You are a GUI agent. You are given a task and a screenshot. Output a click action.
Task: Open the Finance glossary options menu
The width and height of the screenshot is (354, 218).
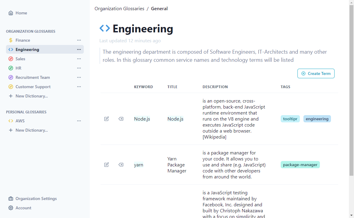79,40
